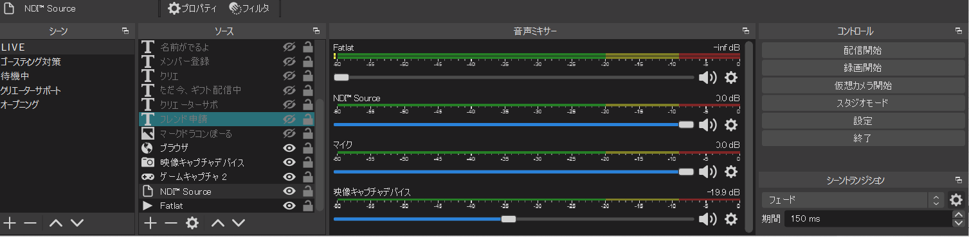
Task: Select the オープニング scene
Action: tap(68, 104)
